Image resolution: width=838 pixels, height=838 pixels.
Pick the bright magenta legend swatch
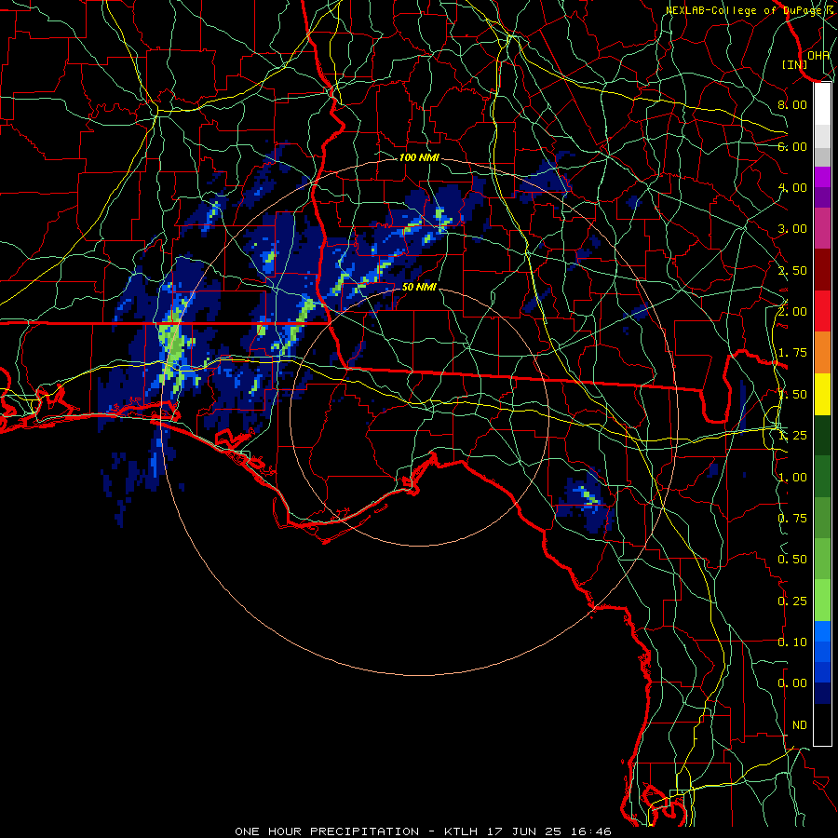pyautogui.click(x=822, y=177)
